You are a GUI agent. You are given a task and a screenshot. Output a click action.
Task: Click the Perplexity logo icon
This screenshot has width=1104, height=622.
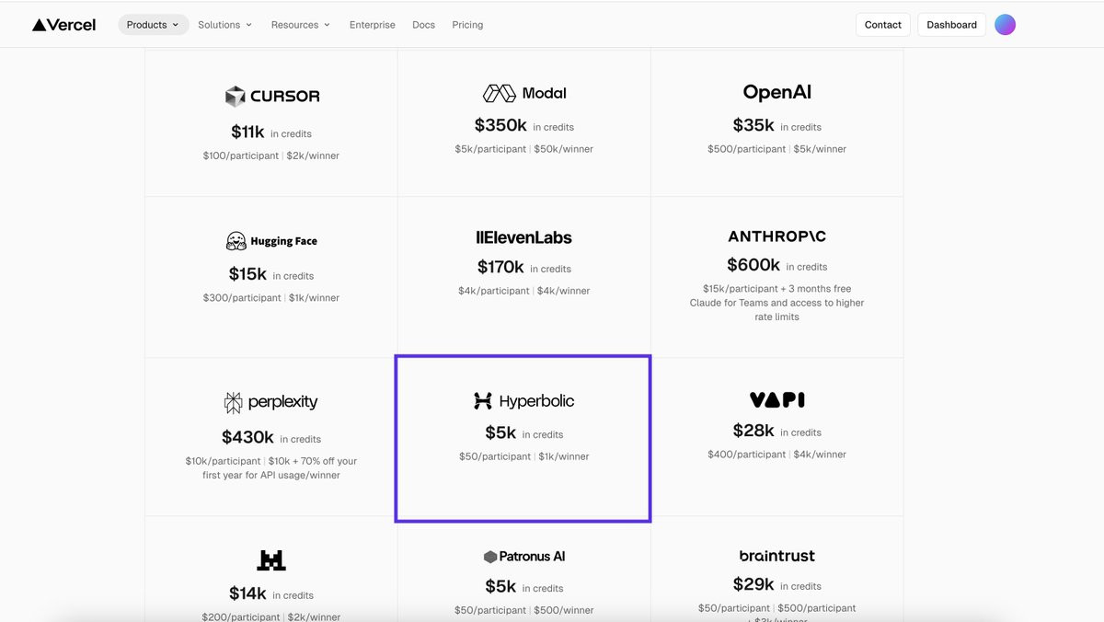[x=234, y=402]
